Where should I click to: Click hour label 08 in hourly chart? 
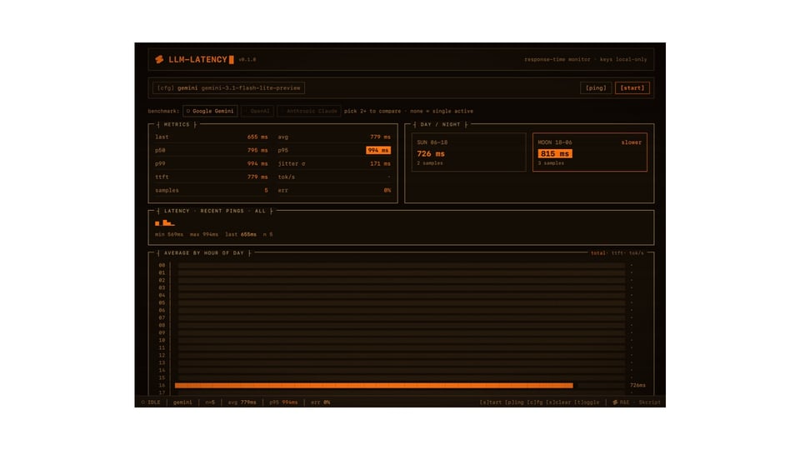coord(162,325)
